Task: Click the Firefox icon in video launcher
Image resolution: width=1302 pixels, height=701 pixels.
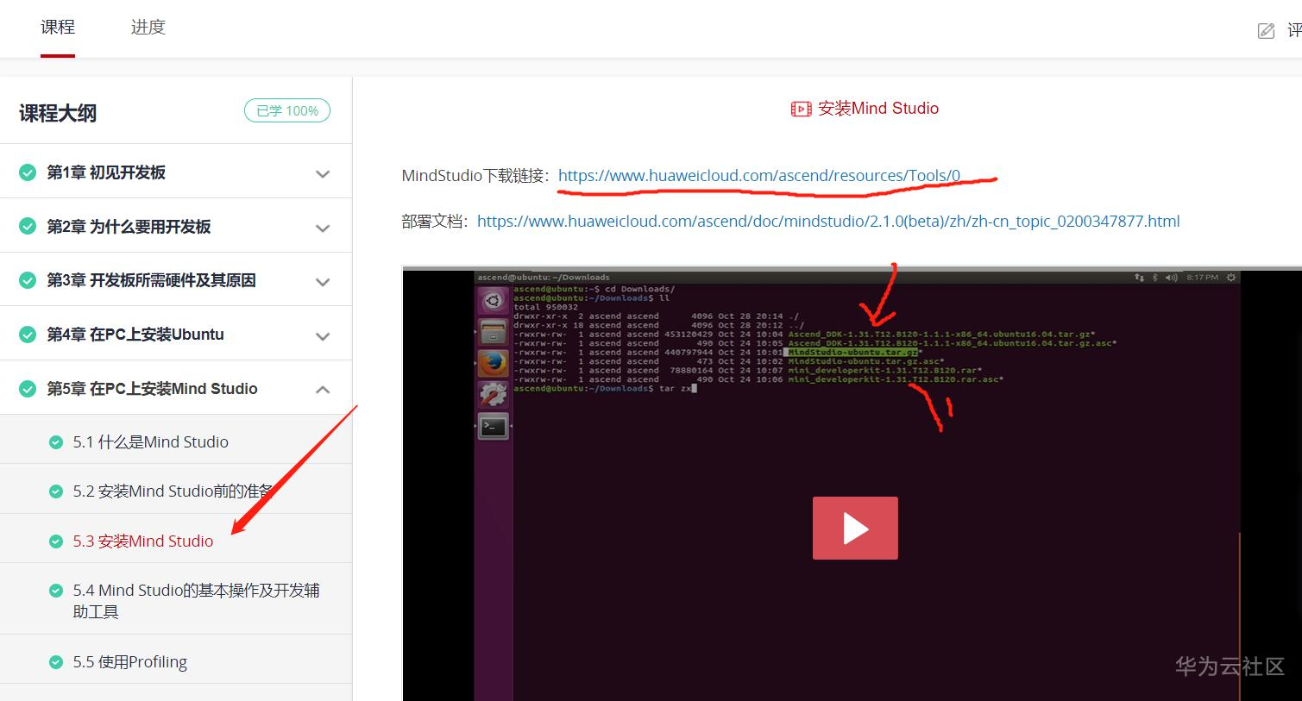Action: point(494,364)
